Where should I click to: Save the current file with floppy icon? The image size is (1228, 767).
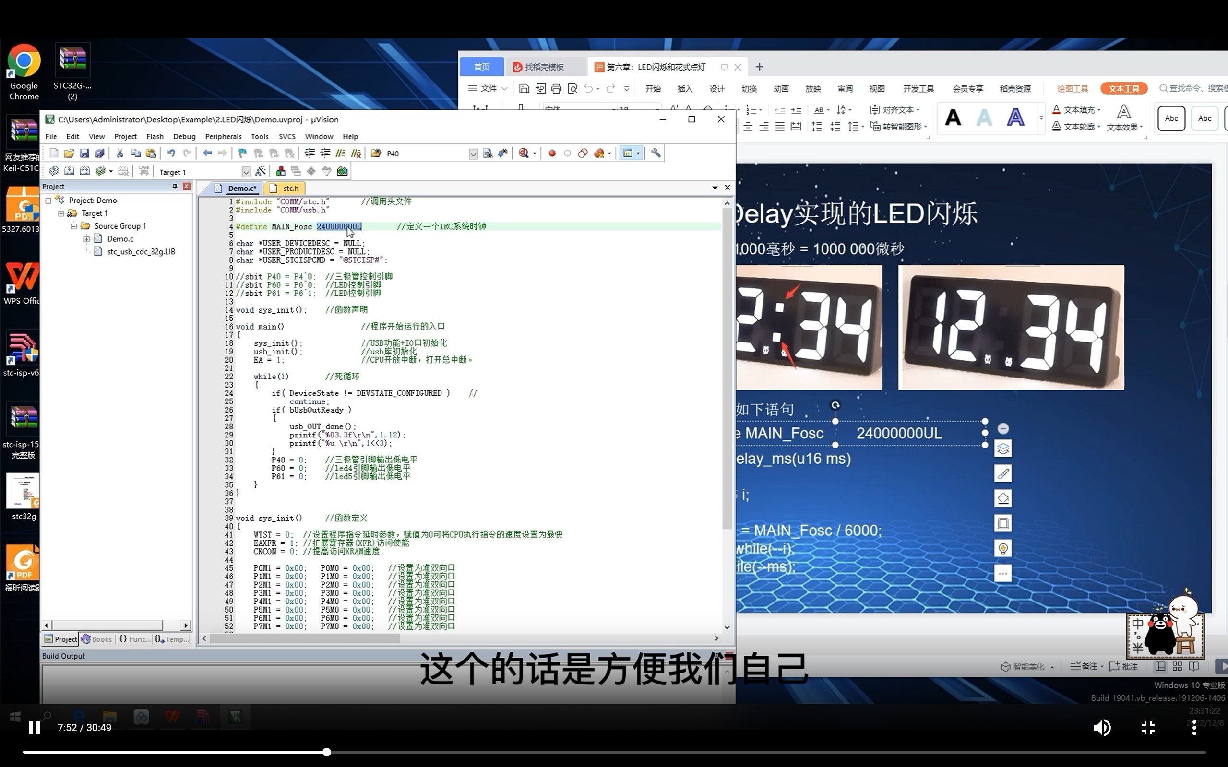coord(84,153)
